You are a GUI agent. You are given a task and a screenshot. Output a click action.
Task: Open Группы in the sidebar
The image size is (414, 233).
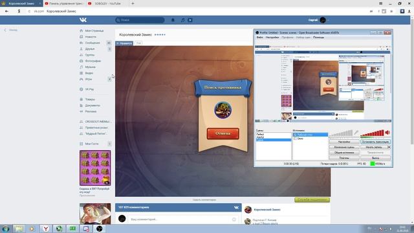click(x=90, y=55)
